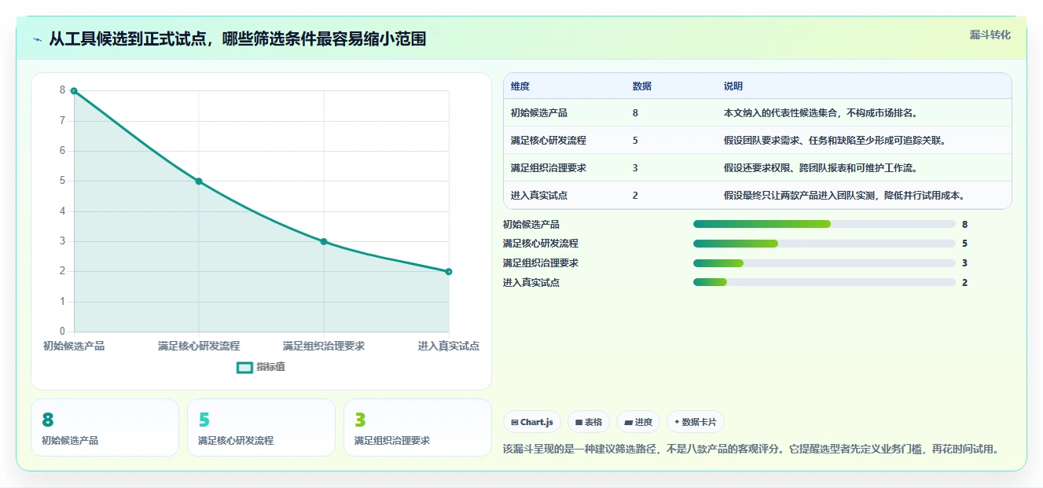Click table value 5 for 满足核心研发流程
This screenshot has height=488, width=1043.
pos(635,141)
